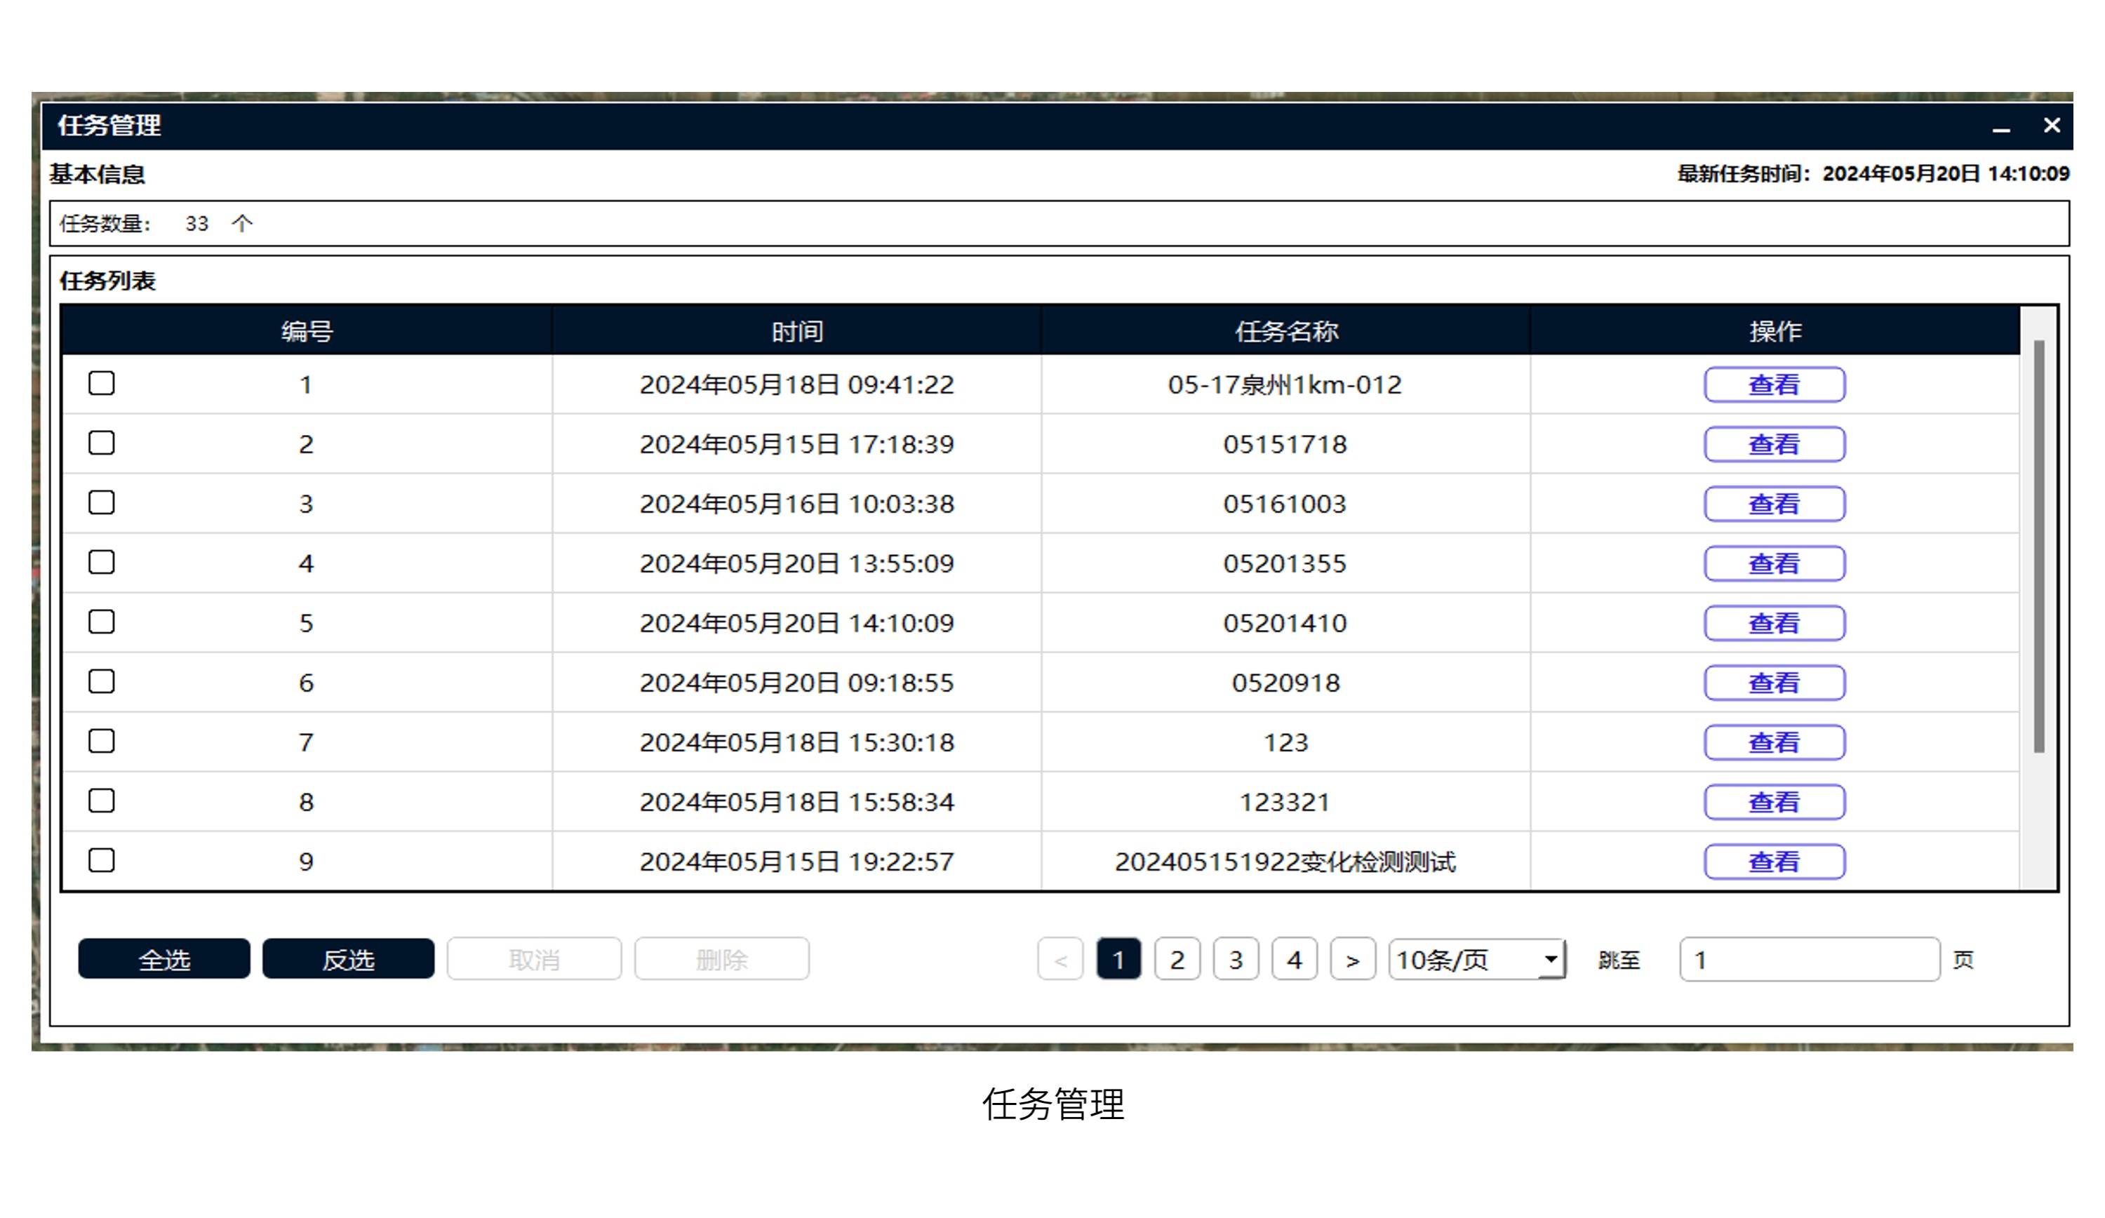Click 查看 for task 05201410

click(x=1775, y=623)
